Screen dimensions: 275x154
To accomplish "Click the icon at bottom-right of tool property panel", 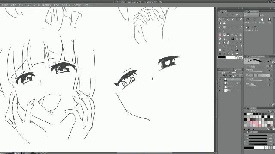I will 273,105.
